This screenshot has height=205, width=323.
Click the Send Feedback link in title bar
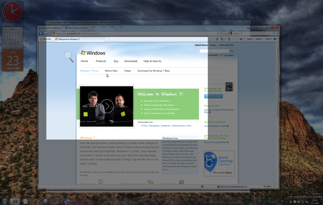pyautogui.click(x=254, y=28)
